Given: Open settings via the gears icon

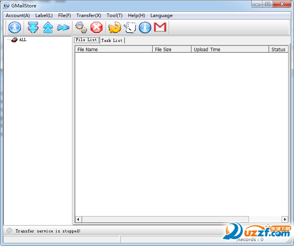Looking at the screenshot, I should [x=81, y=28].
